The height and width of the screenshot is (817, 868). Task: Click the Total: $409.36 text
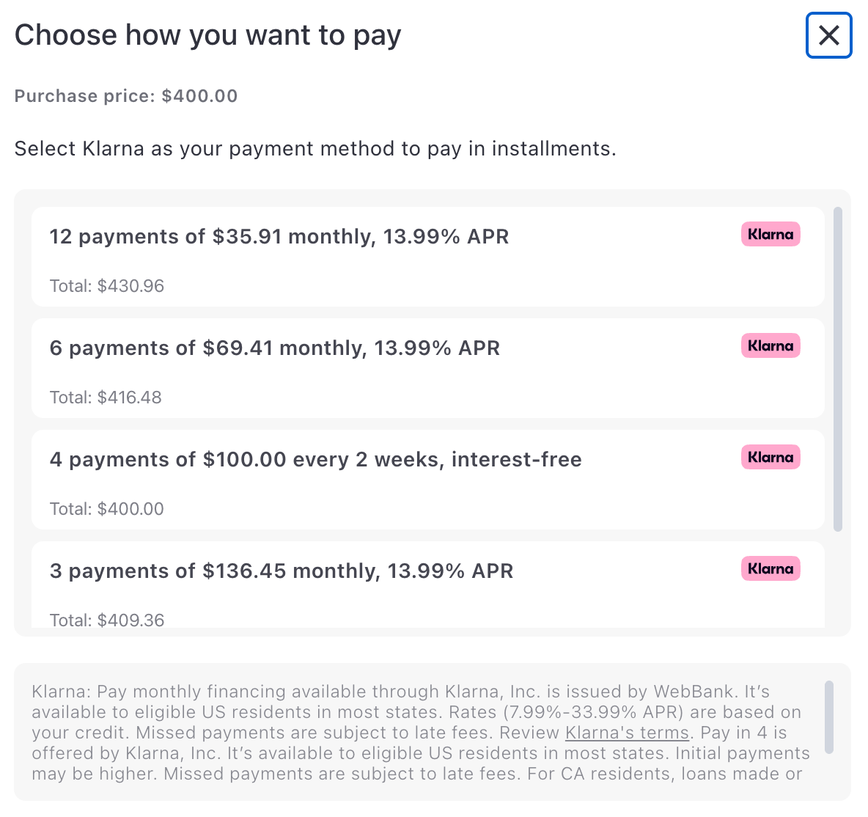pos(107,620)
